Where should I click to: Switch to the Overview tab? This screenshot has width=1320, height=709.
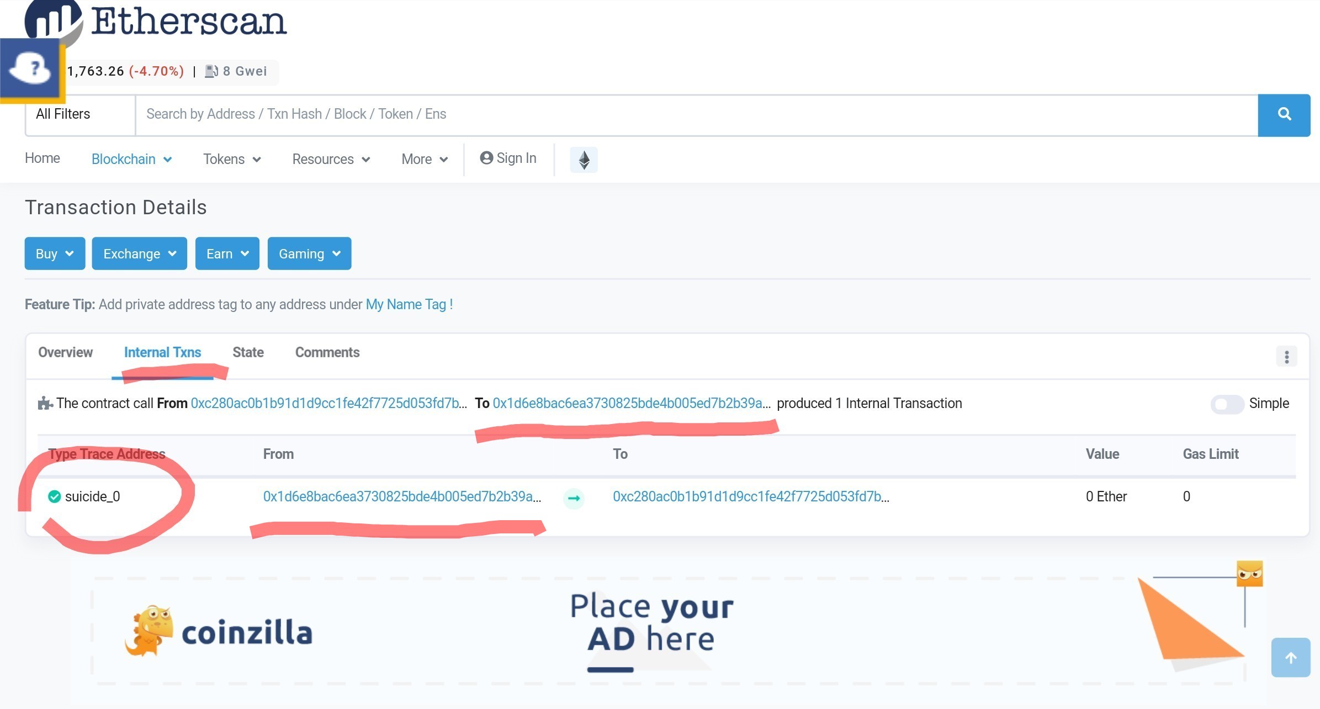coord(65,352)
